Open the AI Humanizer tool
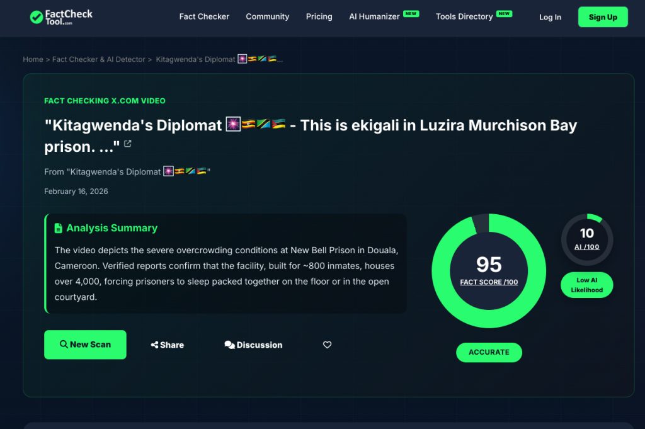 [374, 17]
